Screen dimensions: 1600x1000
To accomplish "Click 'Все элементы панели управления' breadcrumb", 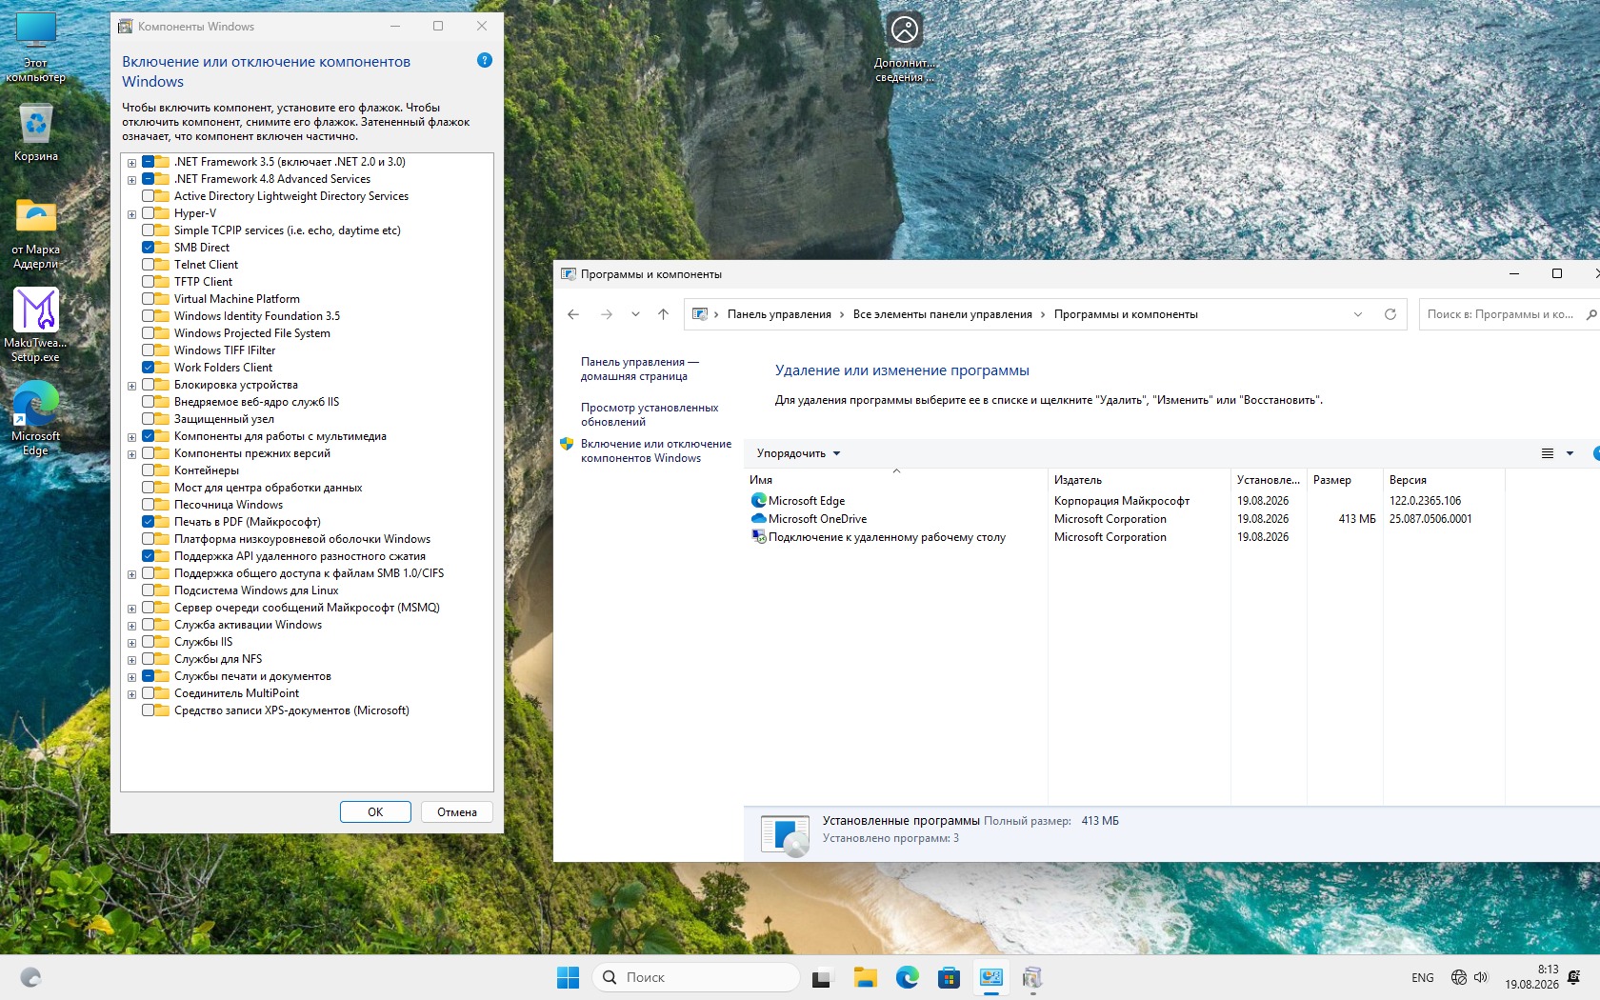I will (942, 314).
